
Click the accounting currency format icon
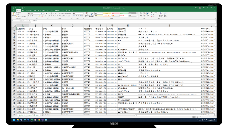(74, 16)
